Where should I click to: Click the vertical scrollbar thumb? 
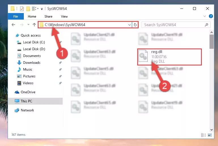pyautogui.click(x=211, y=42)
